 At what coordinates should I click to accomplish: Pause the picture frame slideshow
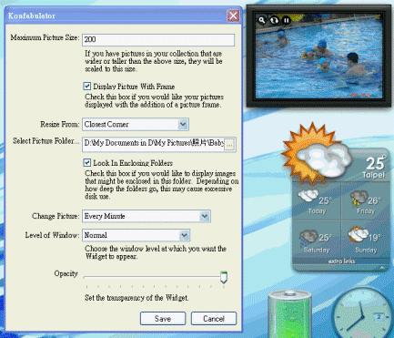286,20
